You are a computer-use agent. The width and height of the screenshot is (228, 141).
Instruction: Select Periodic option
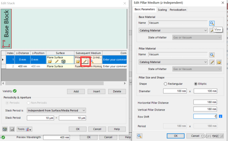pos(13,103)
